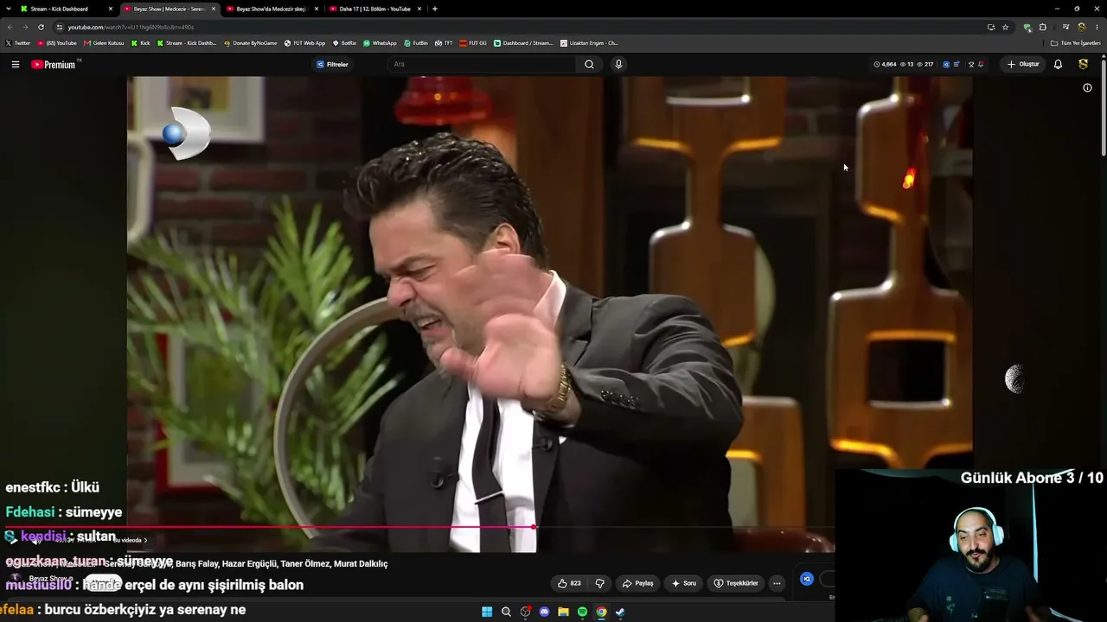
Task: Switch to Beyaz Show'da Medcezir skeçi tab
Action: click(x=271, y=9)
